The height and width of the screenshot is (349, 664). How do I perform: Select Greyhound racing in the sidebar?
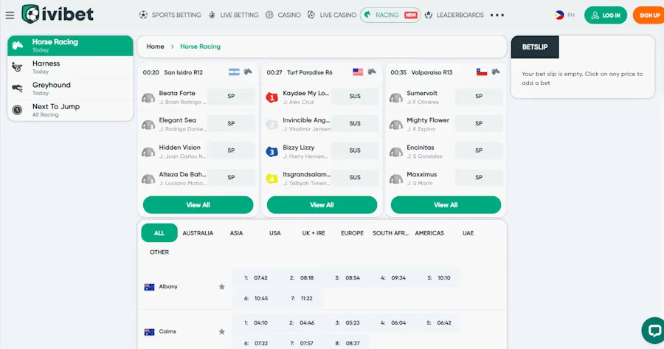[x=70, y=89]
